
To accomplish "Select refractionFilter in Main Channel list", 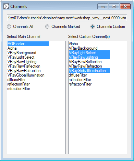I will (x=19, y=89).
